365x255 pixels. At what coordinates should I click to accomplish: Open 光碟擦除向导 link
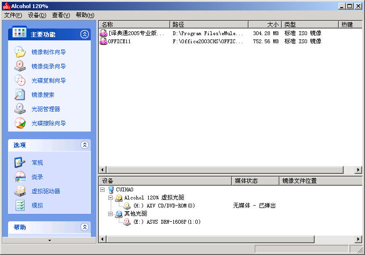point(48,123)
